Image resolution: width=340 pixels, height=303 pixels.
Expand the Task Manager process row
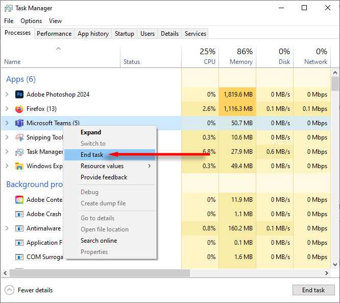[x=7, y=152]
